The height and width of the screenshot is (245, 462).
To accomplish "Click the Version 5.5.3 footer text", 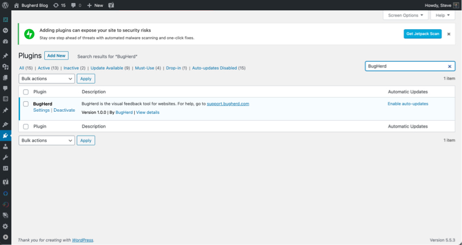I will [443, 240].
